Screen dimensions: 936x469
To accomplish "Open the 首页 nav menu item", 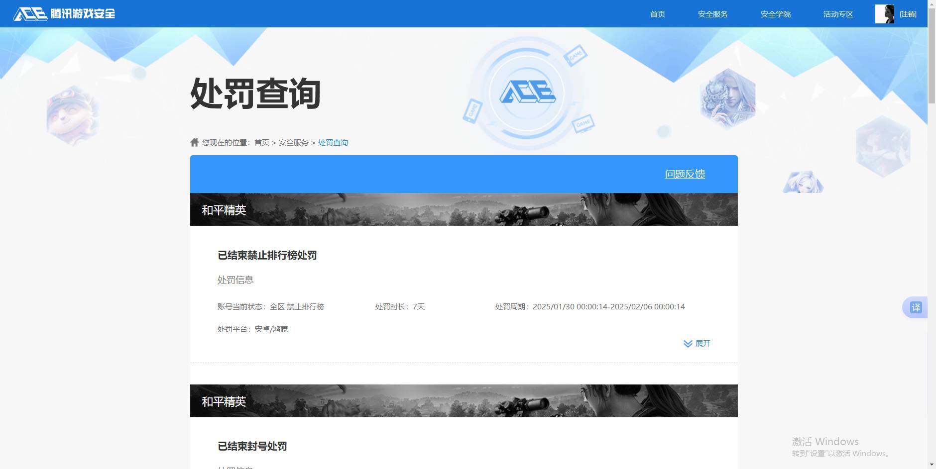I will (657, 14).
